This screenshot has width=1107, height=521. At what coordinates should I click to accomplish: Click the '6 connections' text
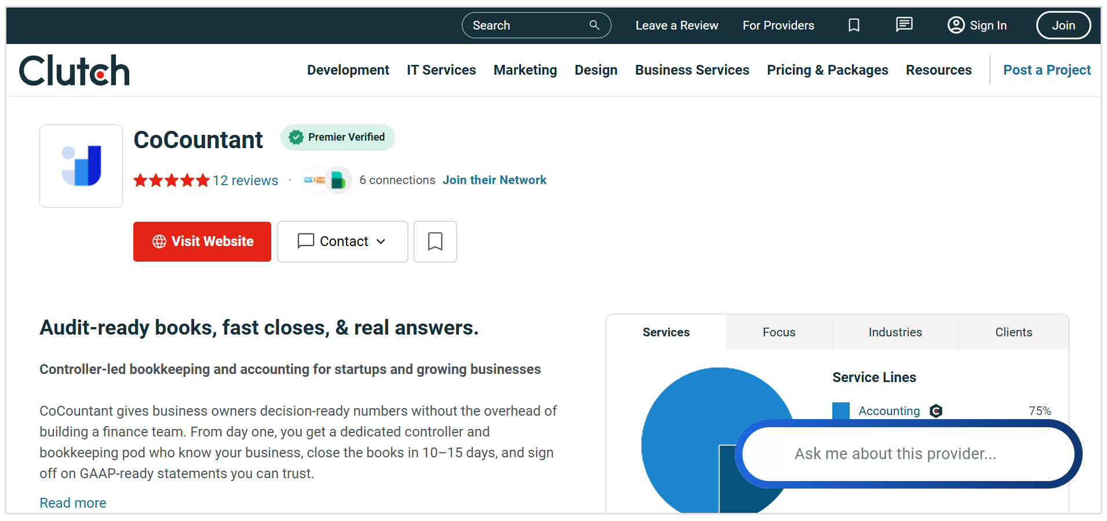click(x=397, y=180)
